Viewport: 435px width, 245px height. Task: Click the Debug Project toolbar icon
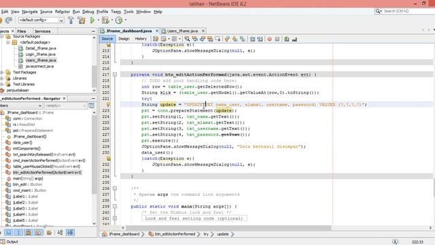click(x=105, y=20)
